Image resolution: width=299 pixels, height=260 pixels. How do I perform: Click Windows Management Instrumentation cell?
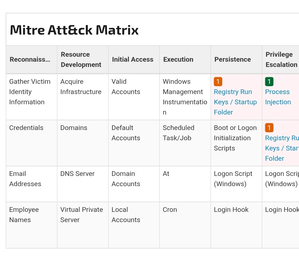[185, 97]
